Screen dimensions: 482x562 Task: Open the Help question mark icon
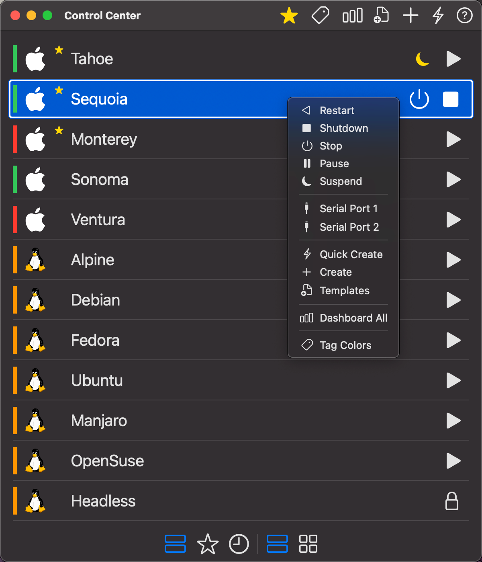point(464,16)
